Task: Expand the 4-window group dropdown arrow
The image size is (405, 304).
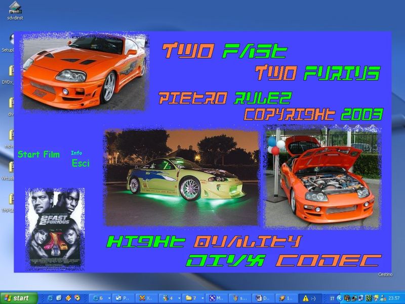Action: [179, 298]
